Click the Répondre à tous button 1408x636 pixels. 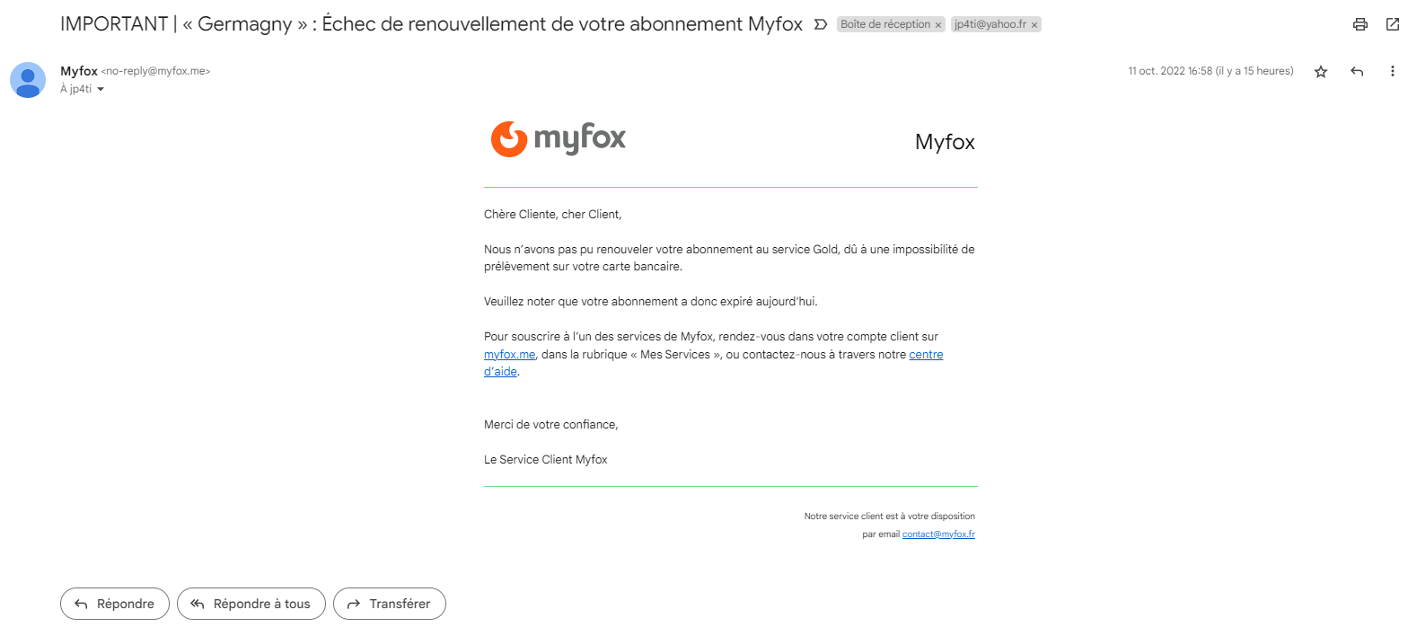(x=250, y=604)
